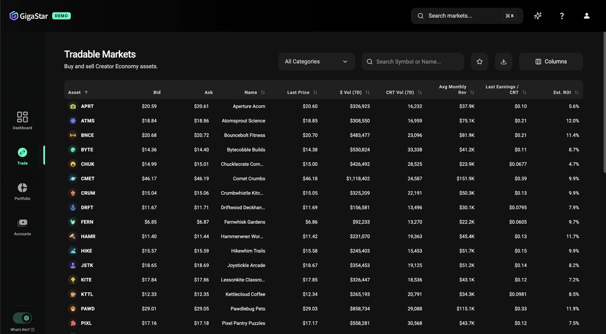The height and width of the screenshot is (334, 606).
Task: Sort by the Last Price column
Action: (x=302, y=92)
